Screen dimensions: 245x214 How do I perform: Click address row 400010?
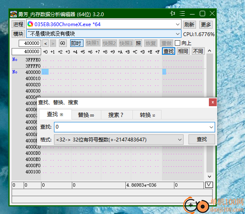(x=33, y=78)
